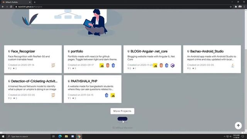Open File Explorer from the taskbar
Viewport: 247px width, 139px height.
pyautogui.click(x=66, y=136)
